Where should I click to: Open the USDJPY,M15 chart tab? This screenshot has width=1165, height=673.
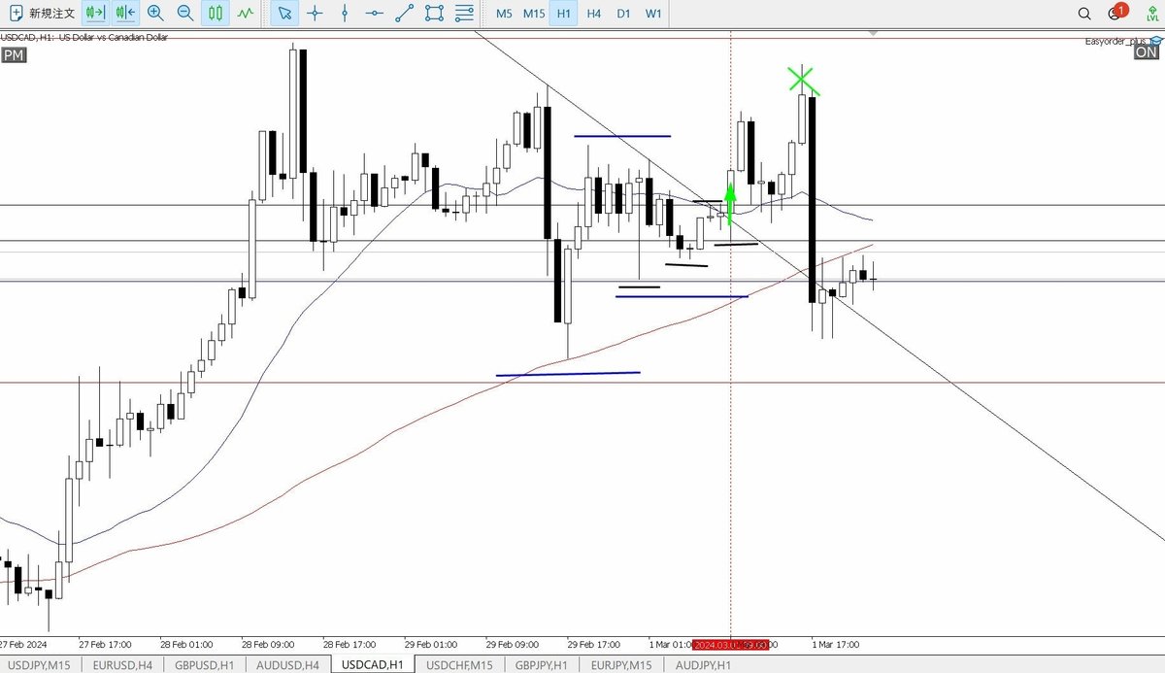pyautogui.click(x=39, y=665)
